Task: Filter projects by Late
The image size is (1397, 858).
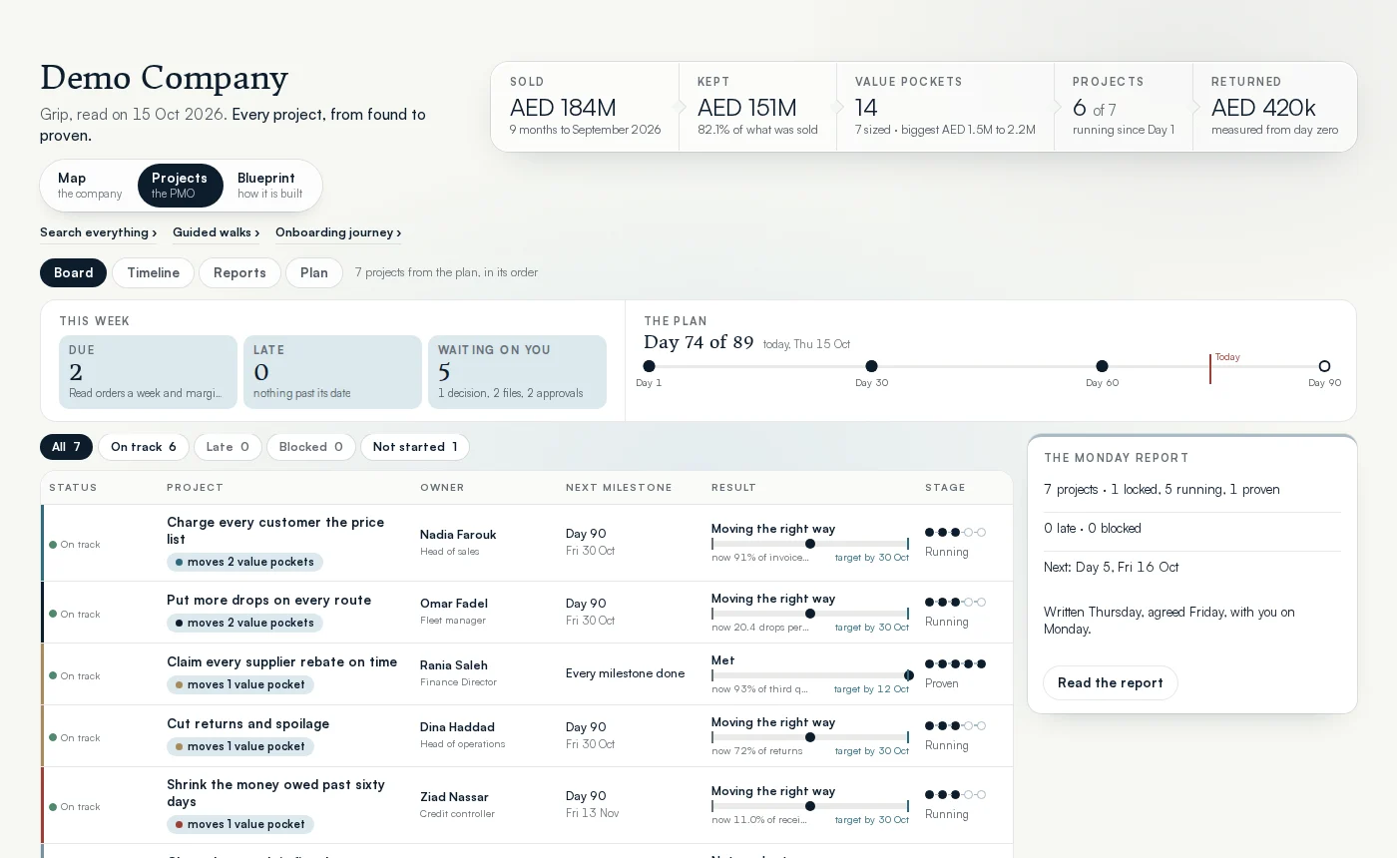Action: pos(228,447)
